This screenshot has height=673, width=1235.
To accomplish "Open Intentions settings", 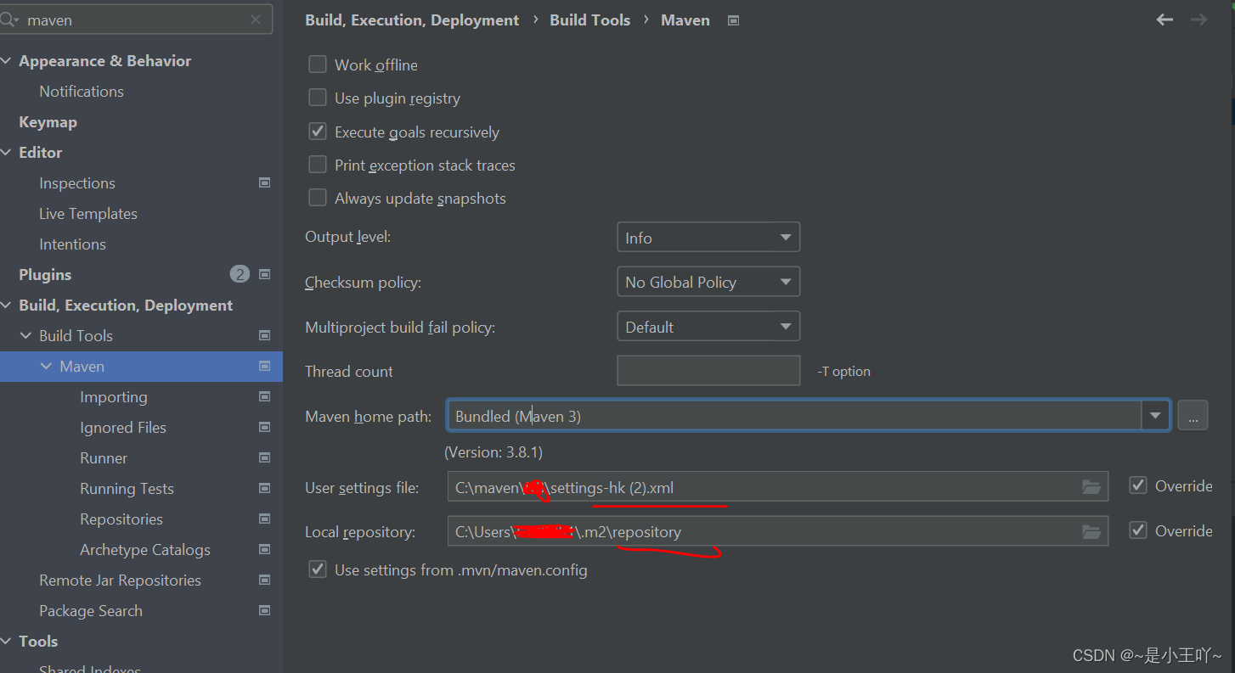I will pos(72,244).
